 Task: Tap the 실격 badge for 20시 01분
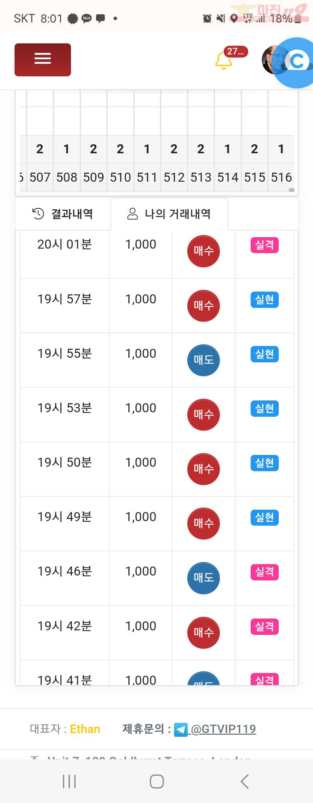tap(265, 245)
